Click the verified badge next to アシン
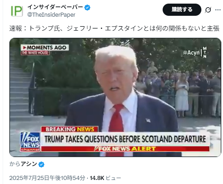The image size is (223, 184). coord(41,165)
